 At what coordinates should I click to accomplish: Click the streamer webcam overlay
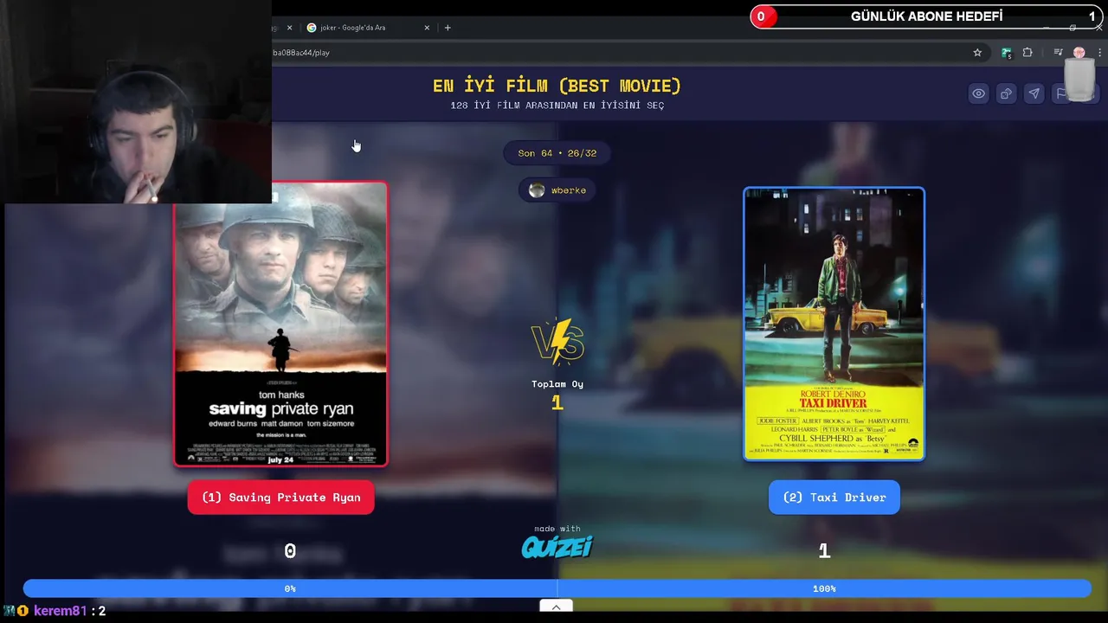(x=136, y=101)
